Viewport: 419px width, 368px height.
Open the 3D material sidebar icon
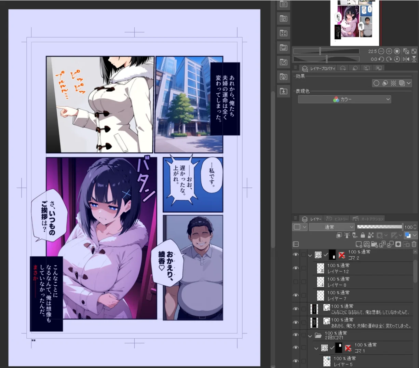(x=283, y=77)
